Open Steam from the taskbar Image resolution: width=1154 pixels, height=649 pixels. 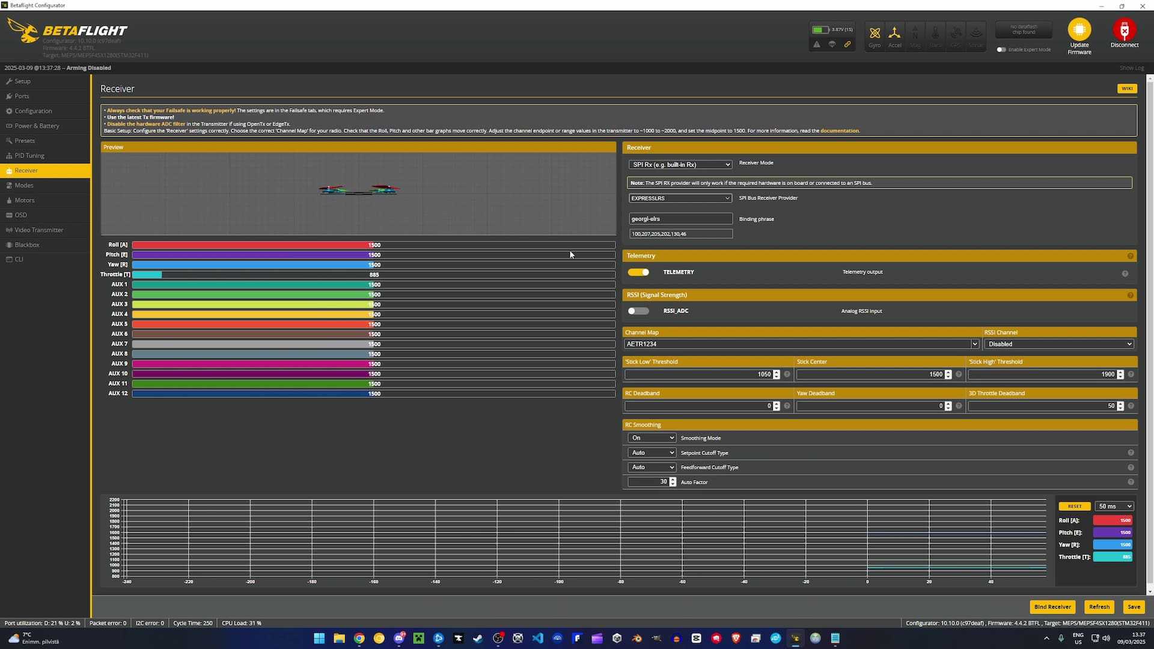pyautogui.click(x=478, y=638)
